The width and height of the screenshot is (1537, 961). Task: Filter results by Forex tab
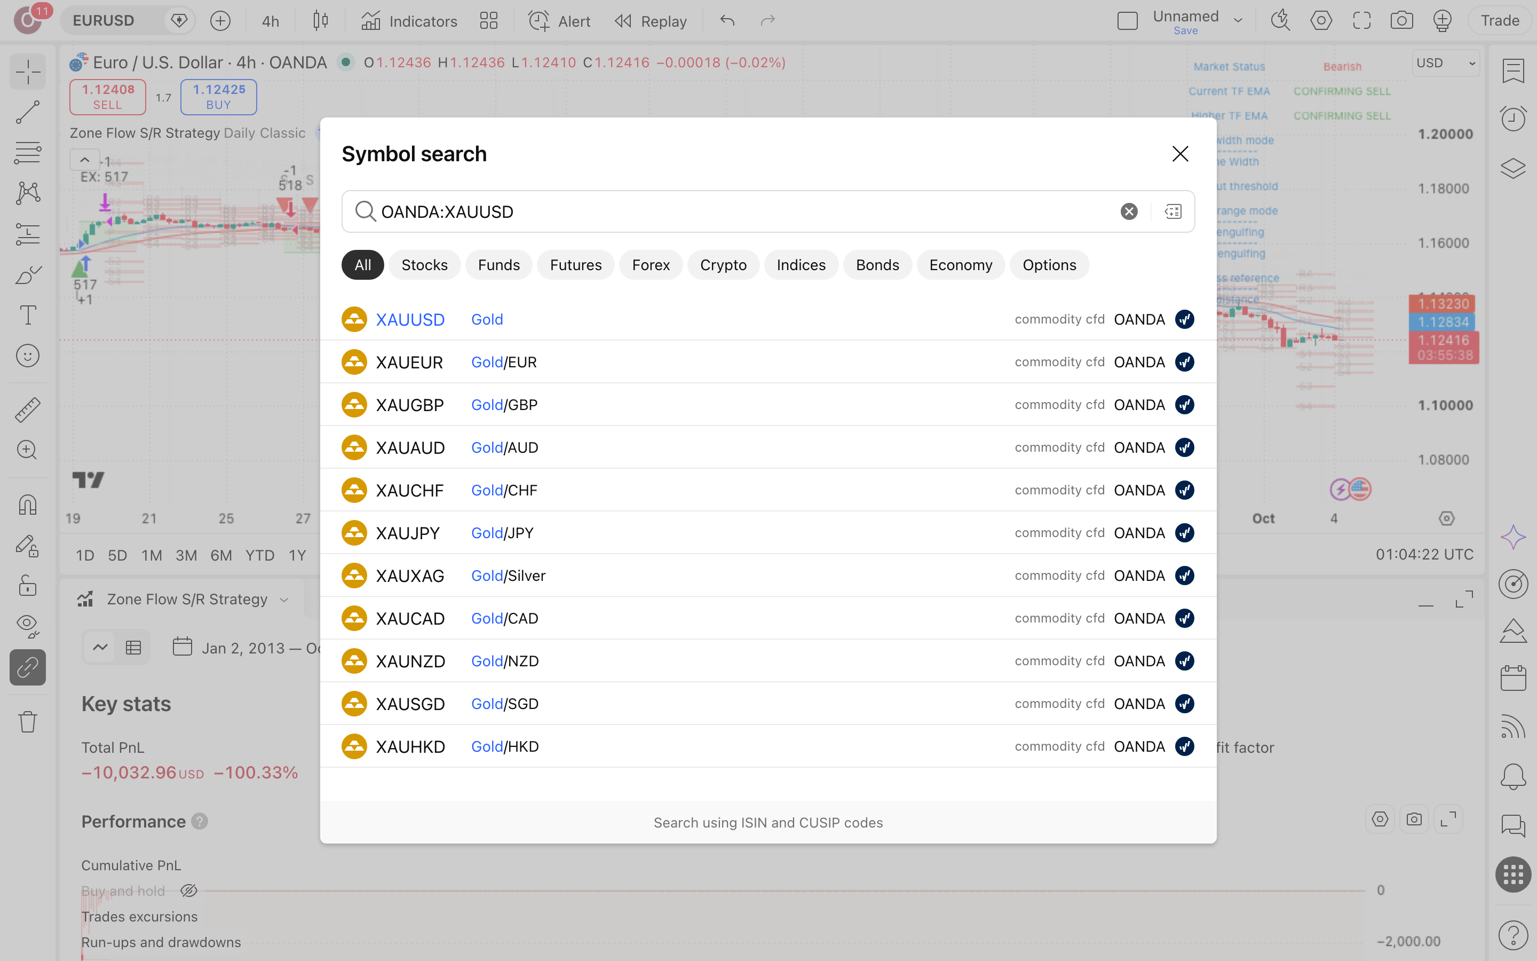pyautogui.click(x=651, y=265)
